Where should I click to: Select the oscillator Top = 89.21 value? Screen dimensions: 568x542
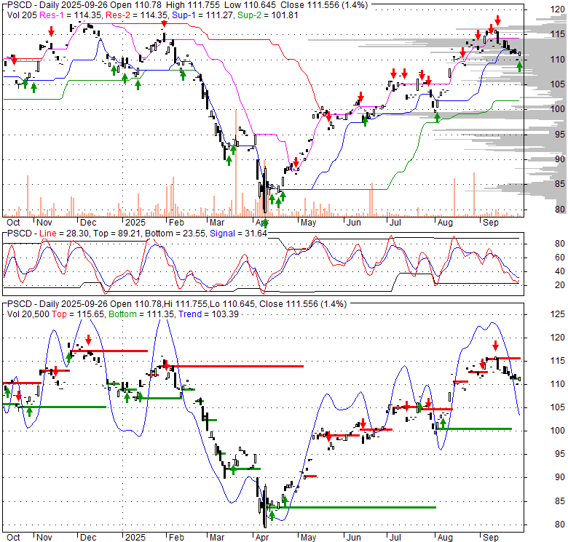[117, 234]
